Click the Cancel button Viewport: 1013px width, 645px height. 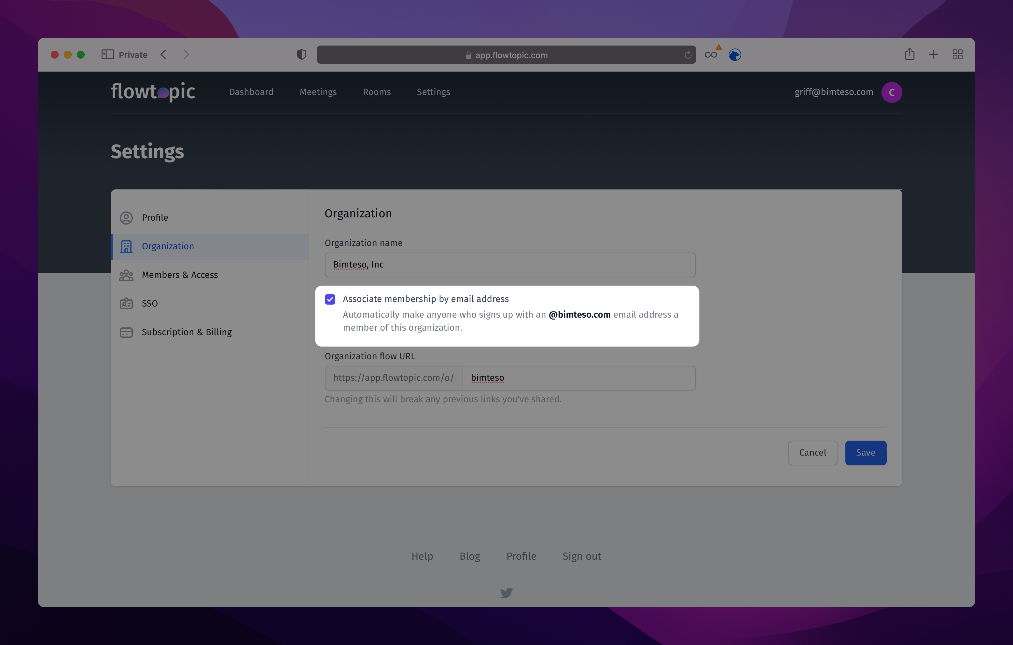pyautogui.click(x=812, y=453)
